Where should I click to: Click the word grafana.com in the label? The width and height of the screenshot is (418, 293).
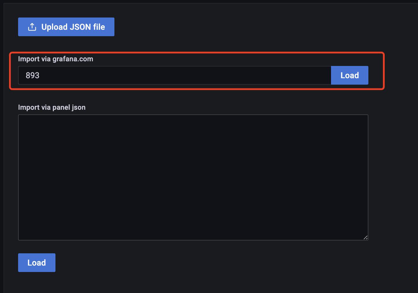coord(73,59)
